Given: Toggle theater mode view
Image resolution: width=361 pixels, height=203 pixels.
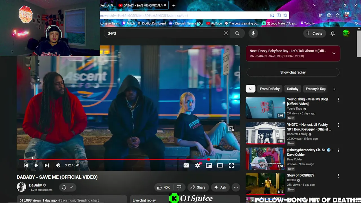Looking at the screenshot, I should [x=220, y=166].
